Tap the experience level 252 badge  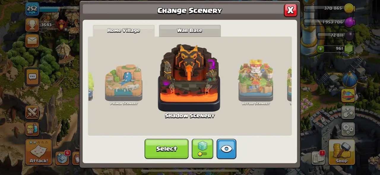click(x=32, y=9)
